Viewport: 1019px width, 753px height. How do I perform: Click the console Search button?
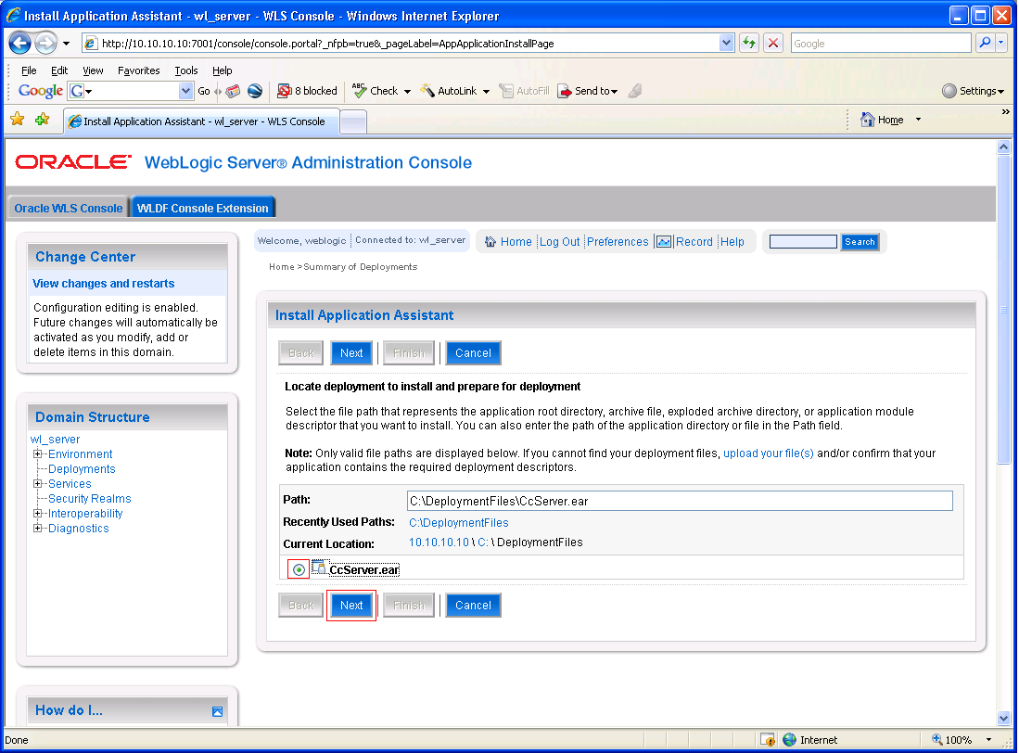tap(860, 242)
